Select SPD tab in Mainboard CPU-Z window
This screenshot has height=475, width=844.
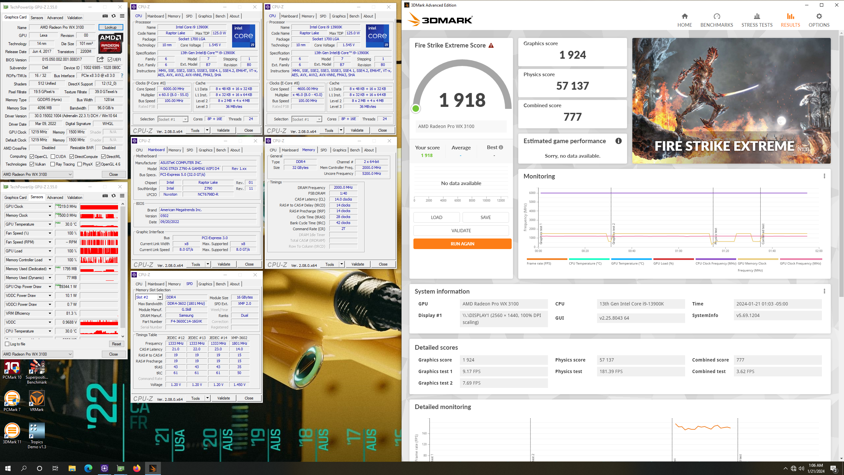click(190, 150)
